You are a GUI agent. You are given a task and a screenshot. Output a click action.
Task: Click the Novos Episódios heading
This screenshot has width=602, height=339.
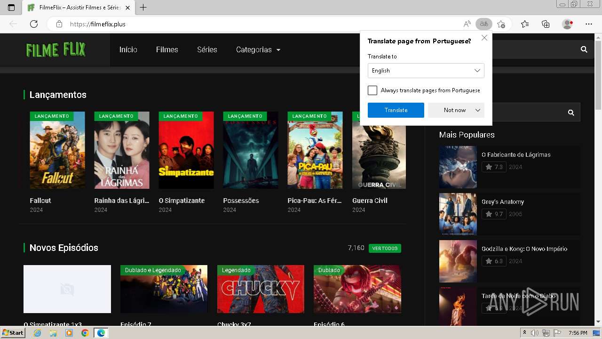pos(64,248)
